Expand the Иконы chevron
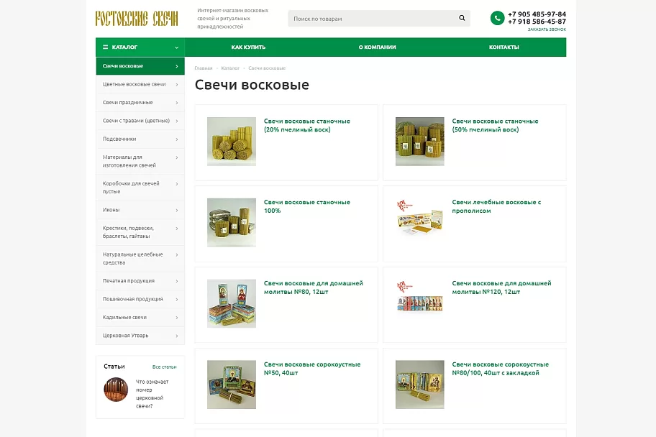 pyautogui.click(x=177, y=211)
